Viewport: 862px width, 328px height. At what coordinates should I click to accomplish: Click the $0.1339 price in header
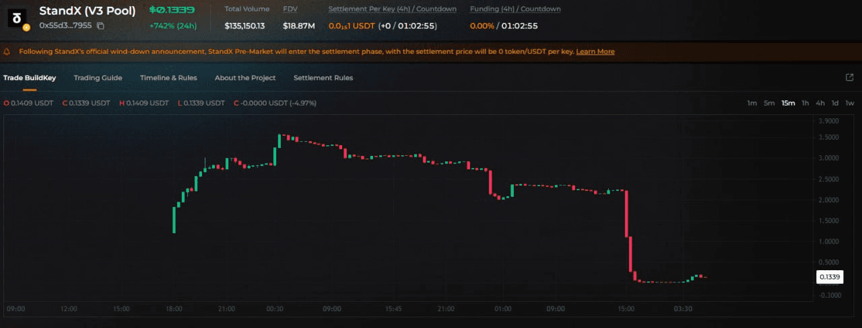(x=171, y=10)
